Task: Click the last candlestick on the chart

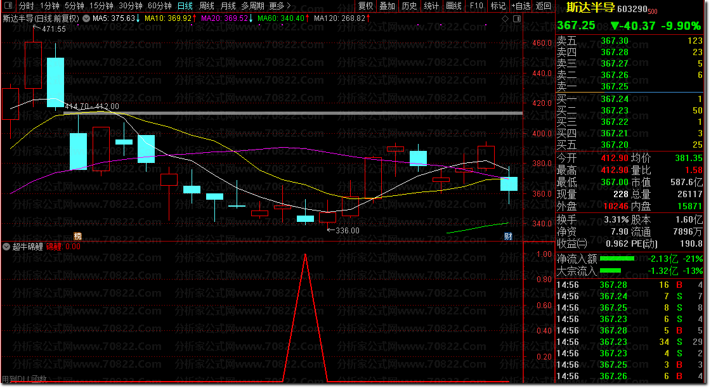Action: pyautogui.click(x=509, y=184)
